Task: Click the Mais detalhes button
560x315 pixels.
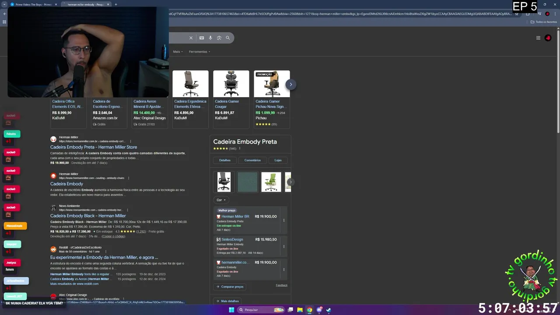Action: tap(227, 301)
